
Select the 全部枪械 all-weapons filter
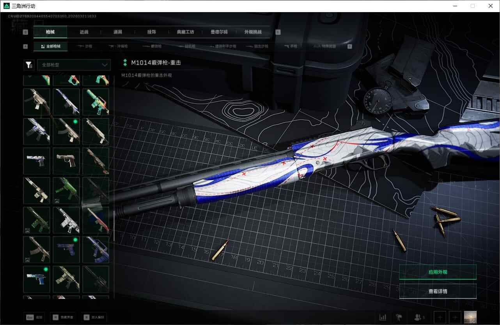(51, 46)
